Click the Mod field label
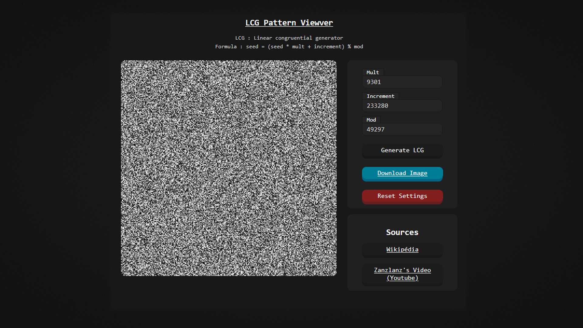Image resolution: width=583 pixels, height=328 pixels. click(x=371, y=120)
